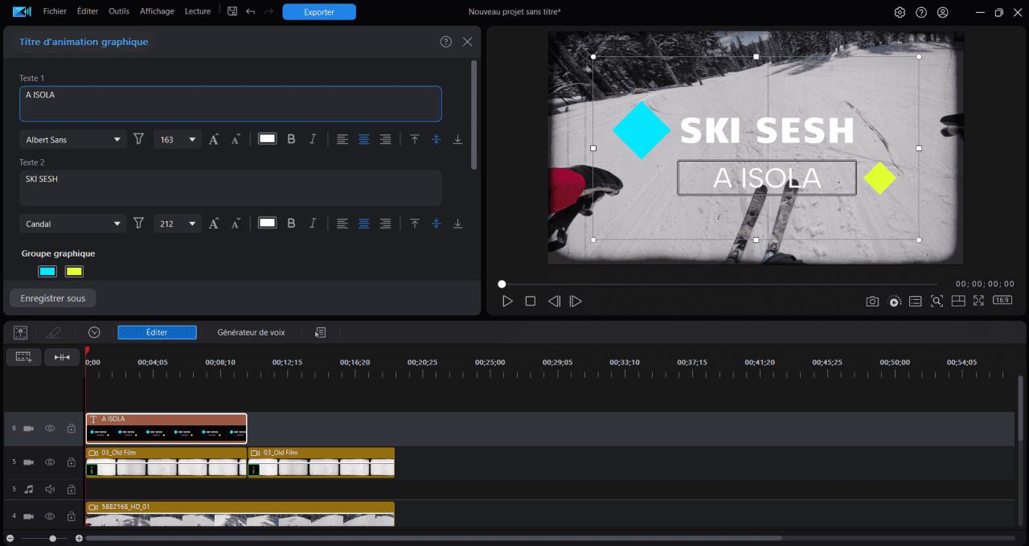Switch to the Générateur de voix tab
The width and height of the screenshot is (1029, 546).
click(251, 332)
